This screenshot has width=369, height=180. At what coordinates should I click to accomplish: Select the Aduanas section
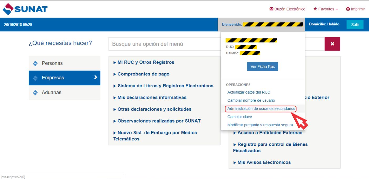pos(64,92)
